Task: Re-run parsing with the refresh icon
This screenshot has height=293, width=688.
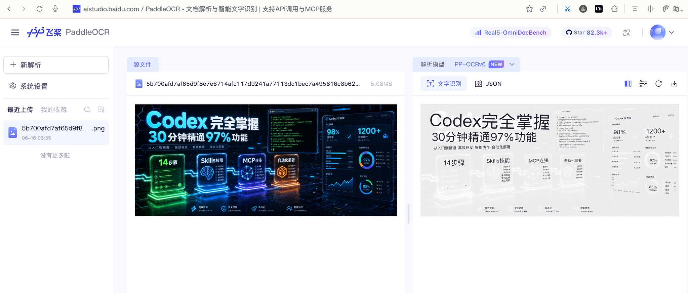Action: click(x=659, y=84)
